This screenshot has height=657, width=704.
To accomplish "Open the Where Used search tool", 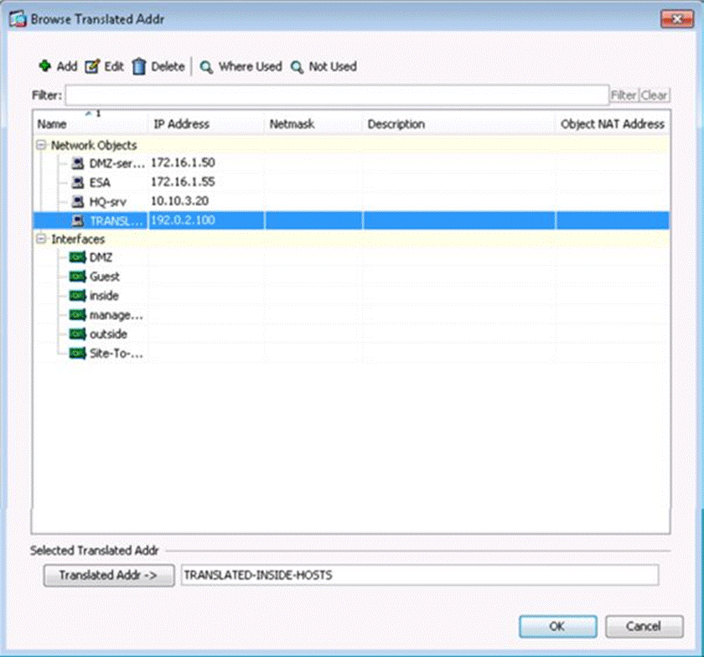I will [206, 66].
